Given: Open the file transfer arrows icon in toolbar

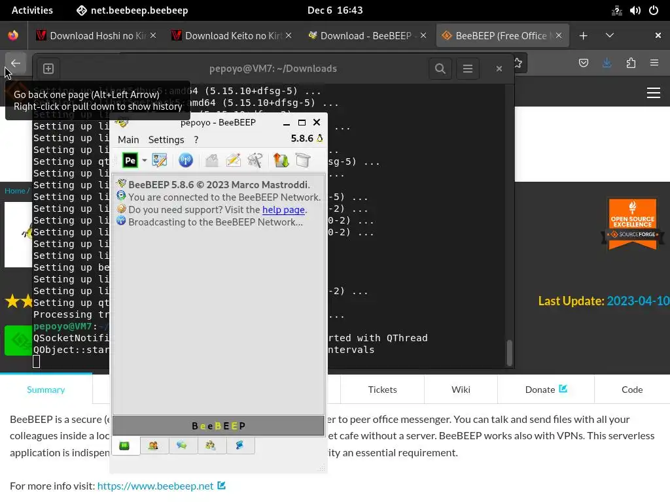Looking at the screenshot, I should pos(281,161).
